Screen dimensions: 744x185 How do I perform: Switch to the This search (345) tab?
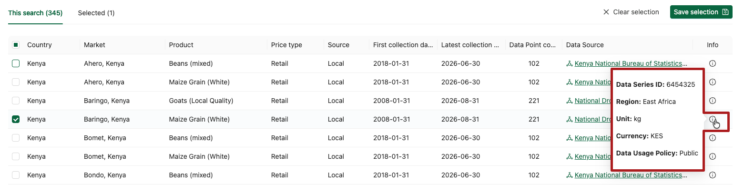tap(35, 13)
